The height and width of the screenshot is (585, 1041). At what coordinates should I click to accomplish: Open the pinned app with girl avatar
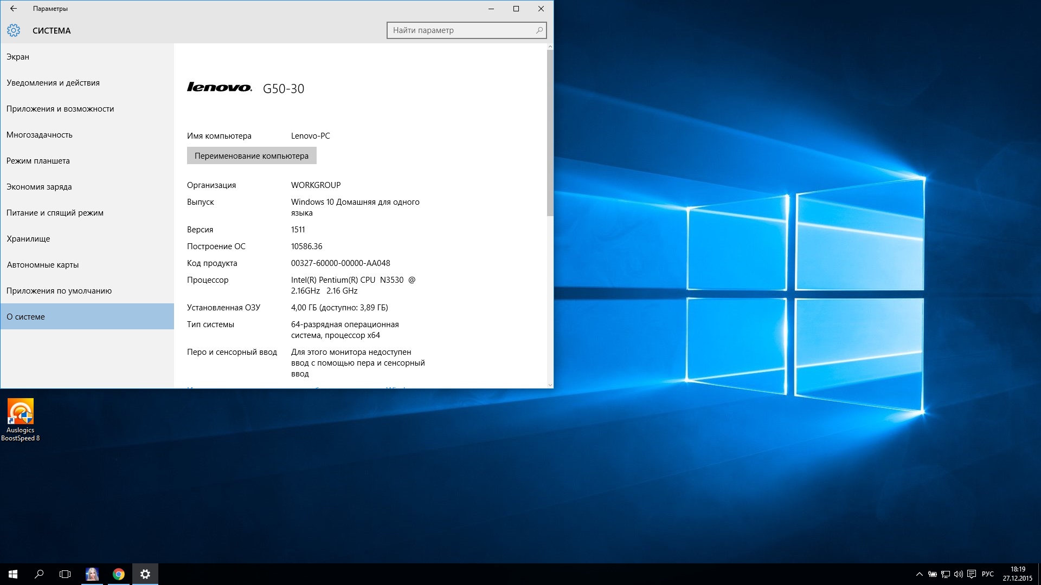click(x=92, y=574)
